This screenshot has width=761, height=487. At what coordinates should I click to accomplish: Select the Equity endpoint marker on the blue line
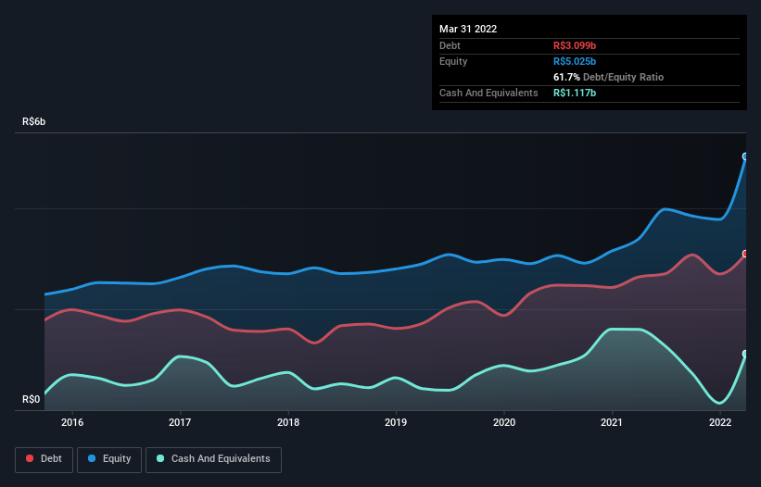(x=745, y=156)
